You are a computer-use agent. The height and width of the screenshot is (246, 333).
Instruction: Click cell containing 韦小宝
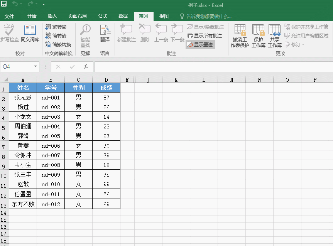point(23,165)
